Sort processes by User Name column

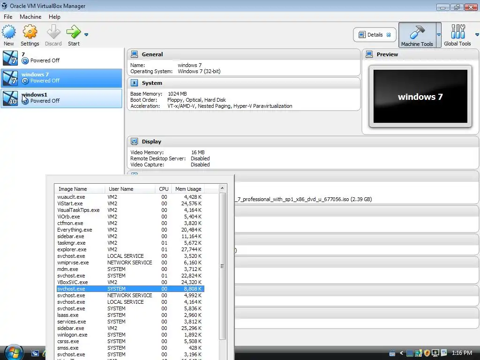tap(130, 189)
